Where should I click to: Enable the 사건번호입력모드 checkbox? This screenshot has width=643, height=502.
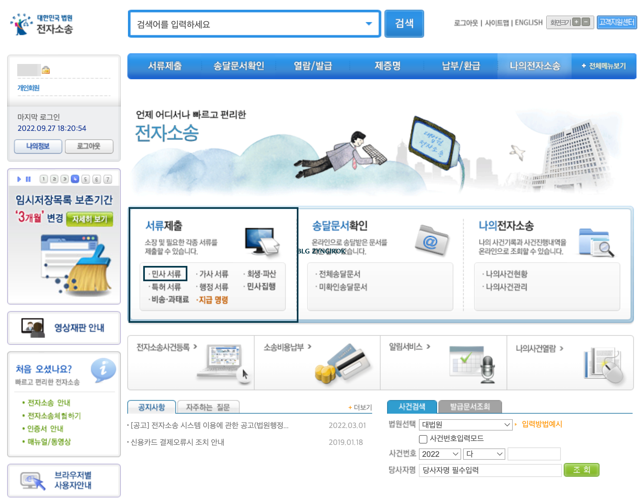(x=423, y=439)
